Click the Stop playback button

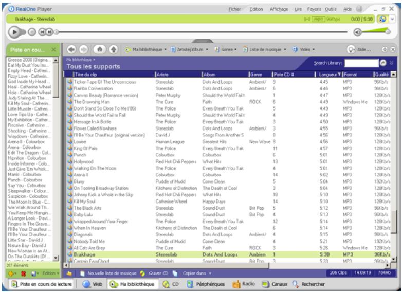click(x=31, y=32)
